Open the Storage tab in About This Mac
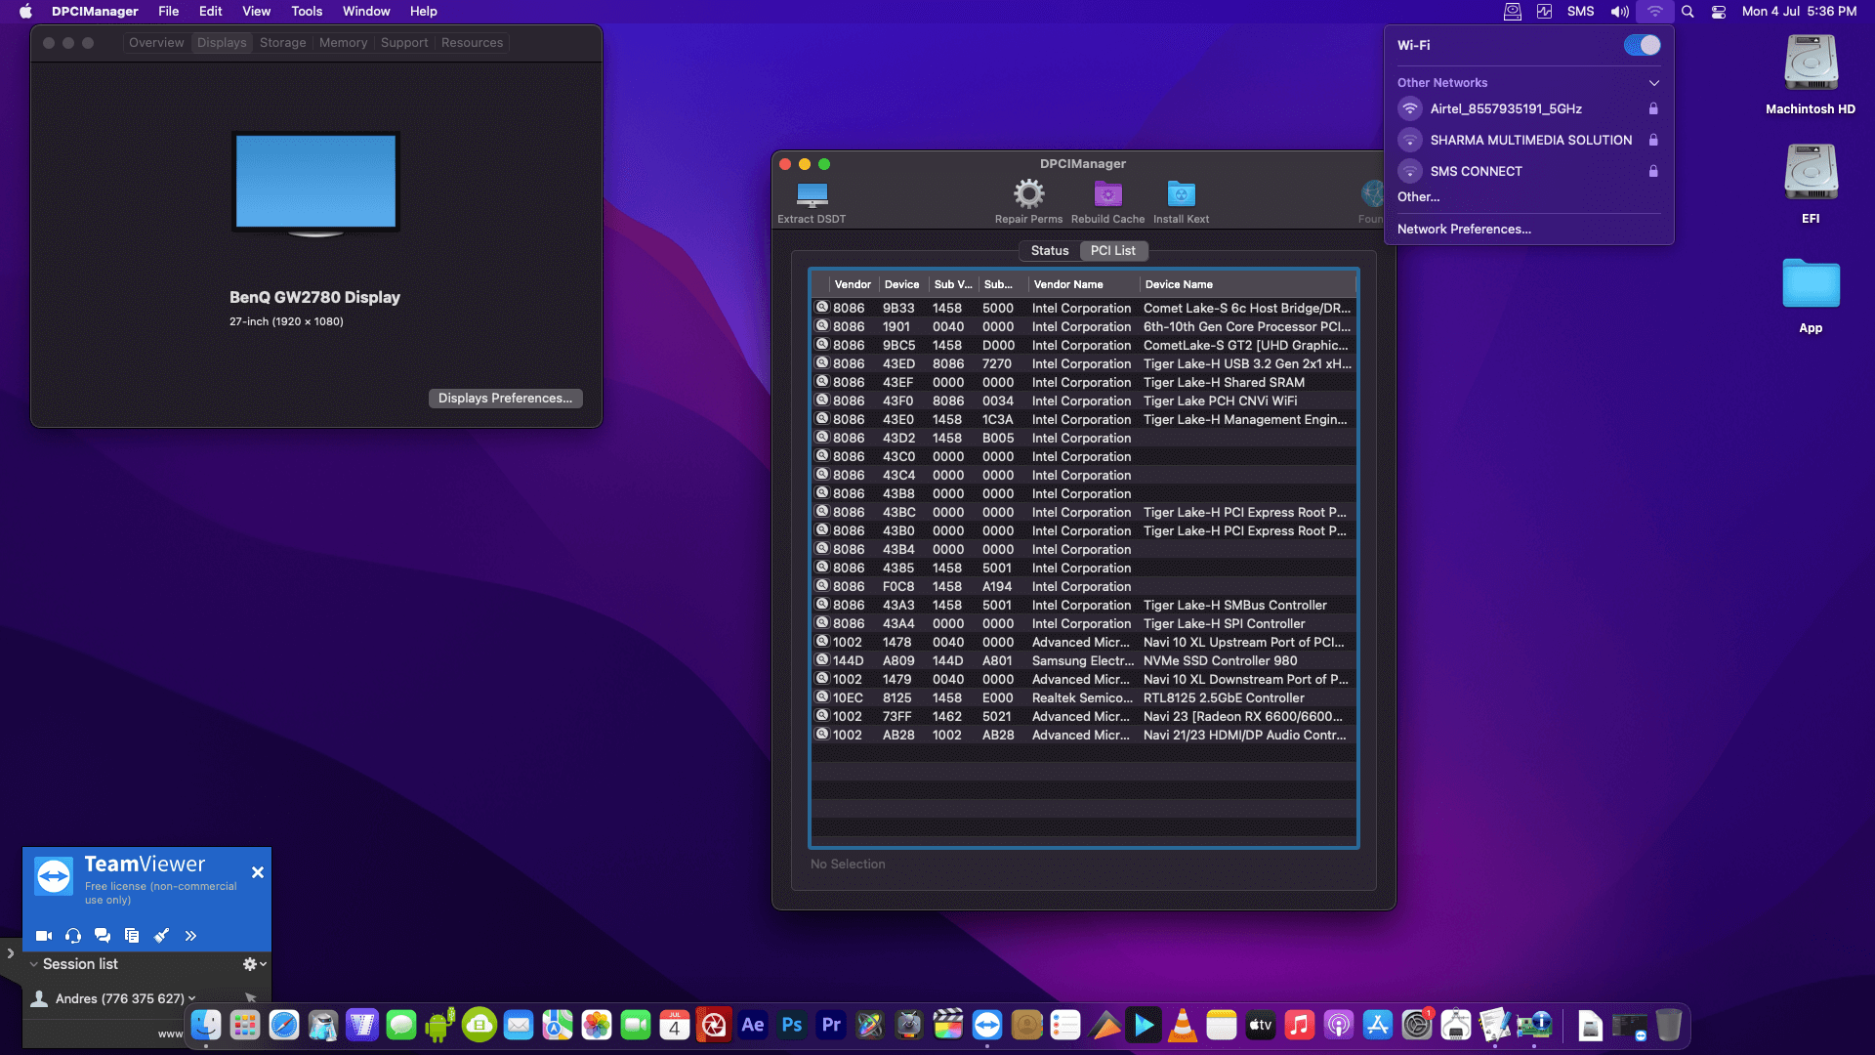 (283, 43)
